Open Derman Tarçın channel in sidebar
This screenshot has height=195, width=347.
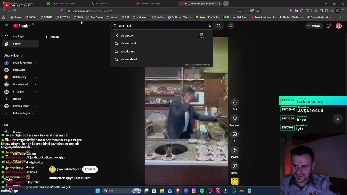[x=21, y=106]
